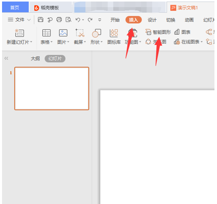
Task: Expand the 文件 dropdown chevron
Action: point(29,20)
